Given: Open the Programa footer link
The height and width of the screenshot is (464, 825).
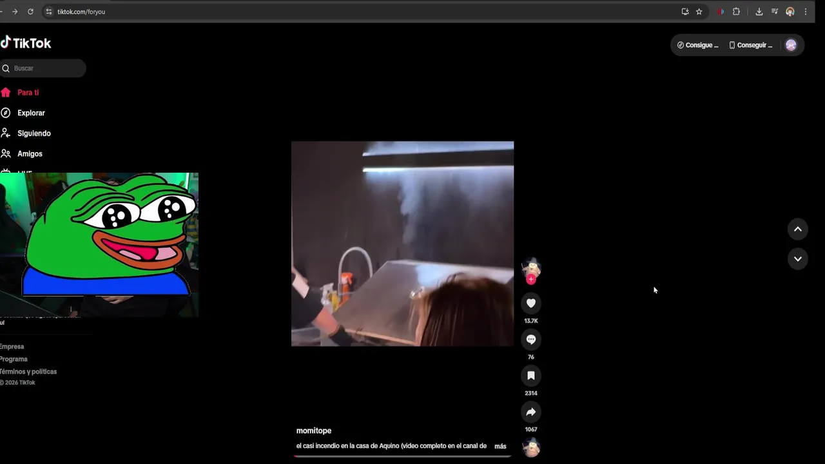Looking at the screenshot, I should [14, 359].
